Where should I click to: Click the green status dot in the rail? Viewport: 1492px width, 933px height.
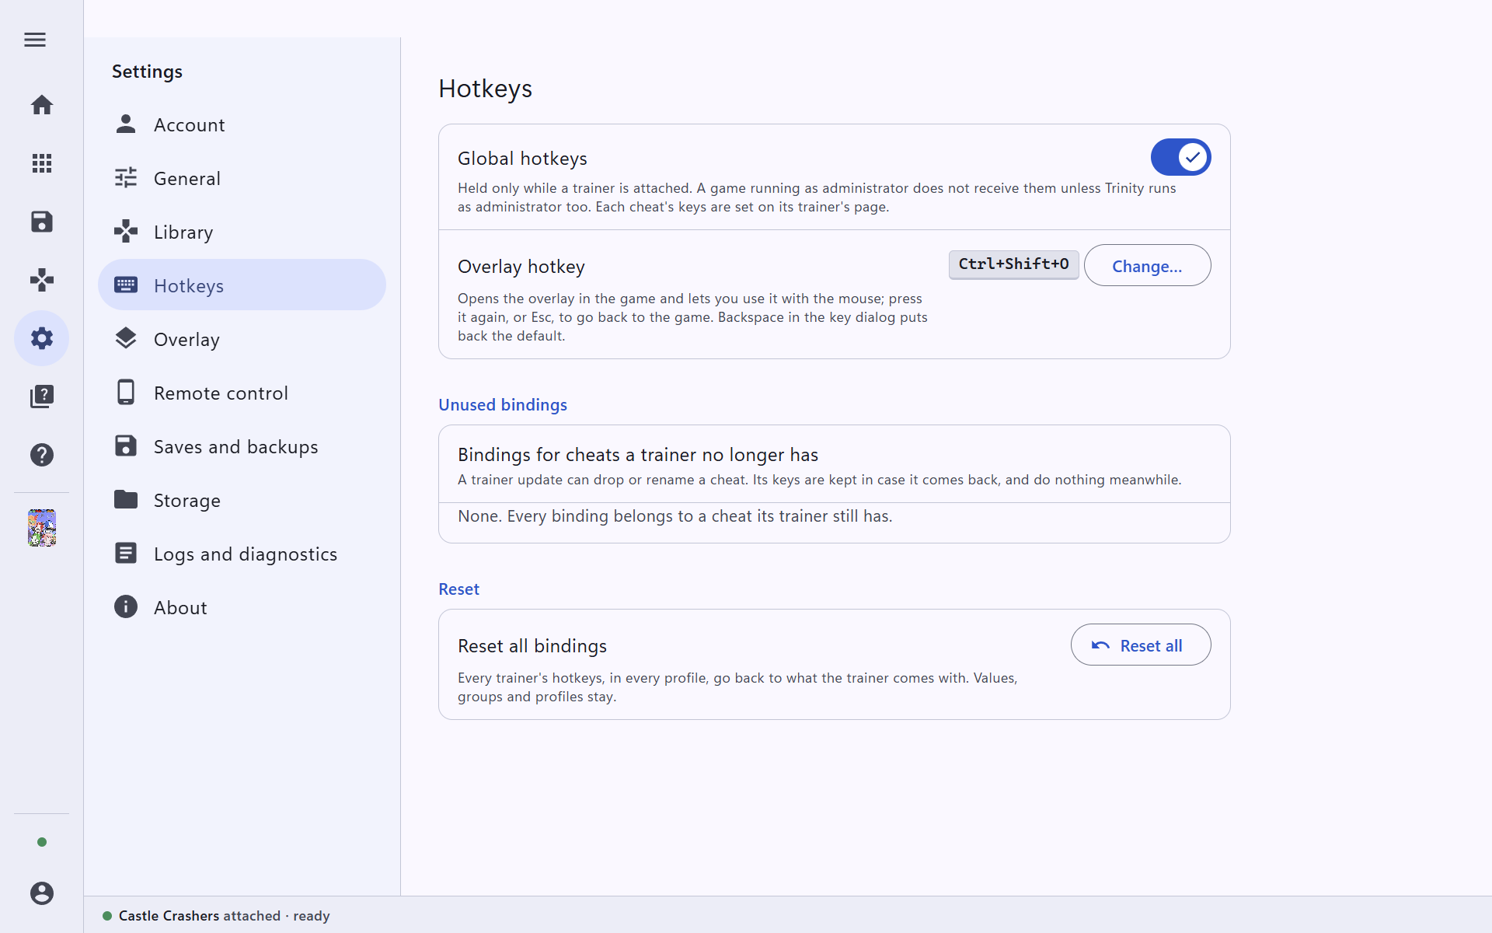[42, 842]
